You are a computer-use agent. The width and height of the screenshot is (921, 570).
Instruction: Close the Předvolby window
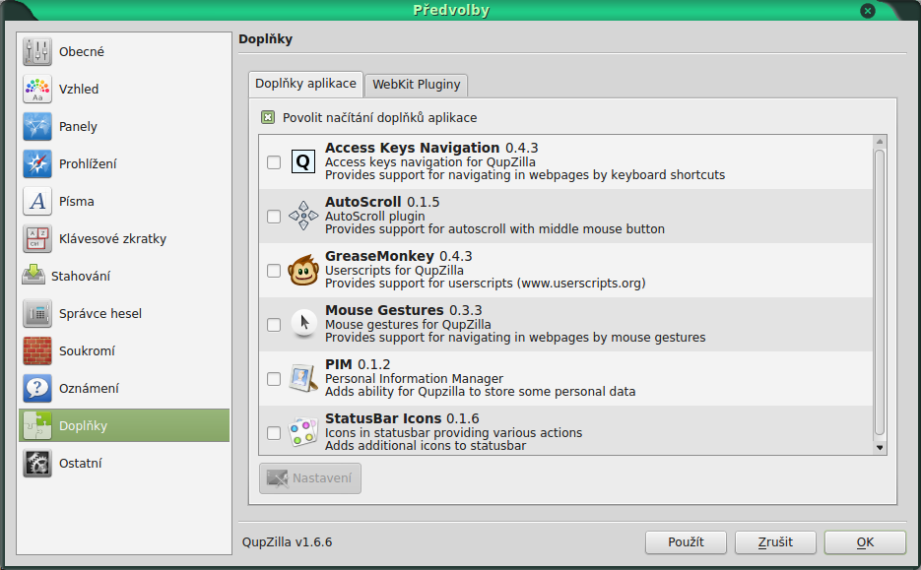[x=868, y=11]
